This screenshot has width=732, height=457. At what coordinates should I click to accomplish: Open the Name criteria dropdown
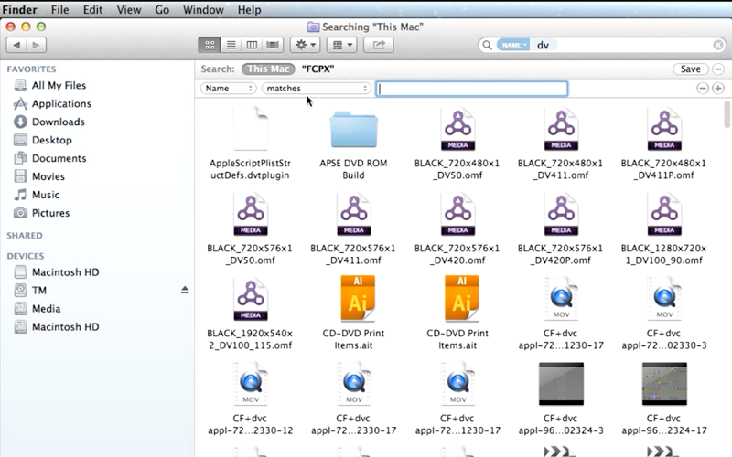[228, 89]
